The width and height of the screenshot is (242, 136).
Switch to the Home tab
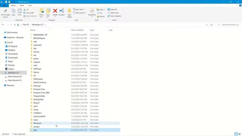[x=13, y=6]
